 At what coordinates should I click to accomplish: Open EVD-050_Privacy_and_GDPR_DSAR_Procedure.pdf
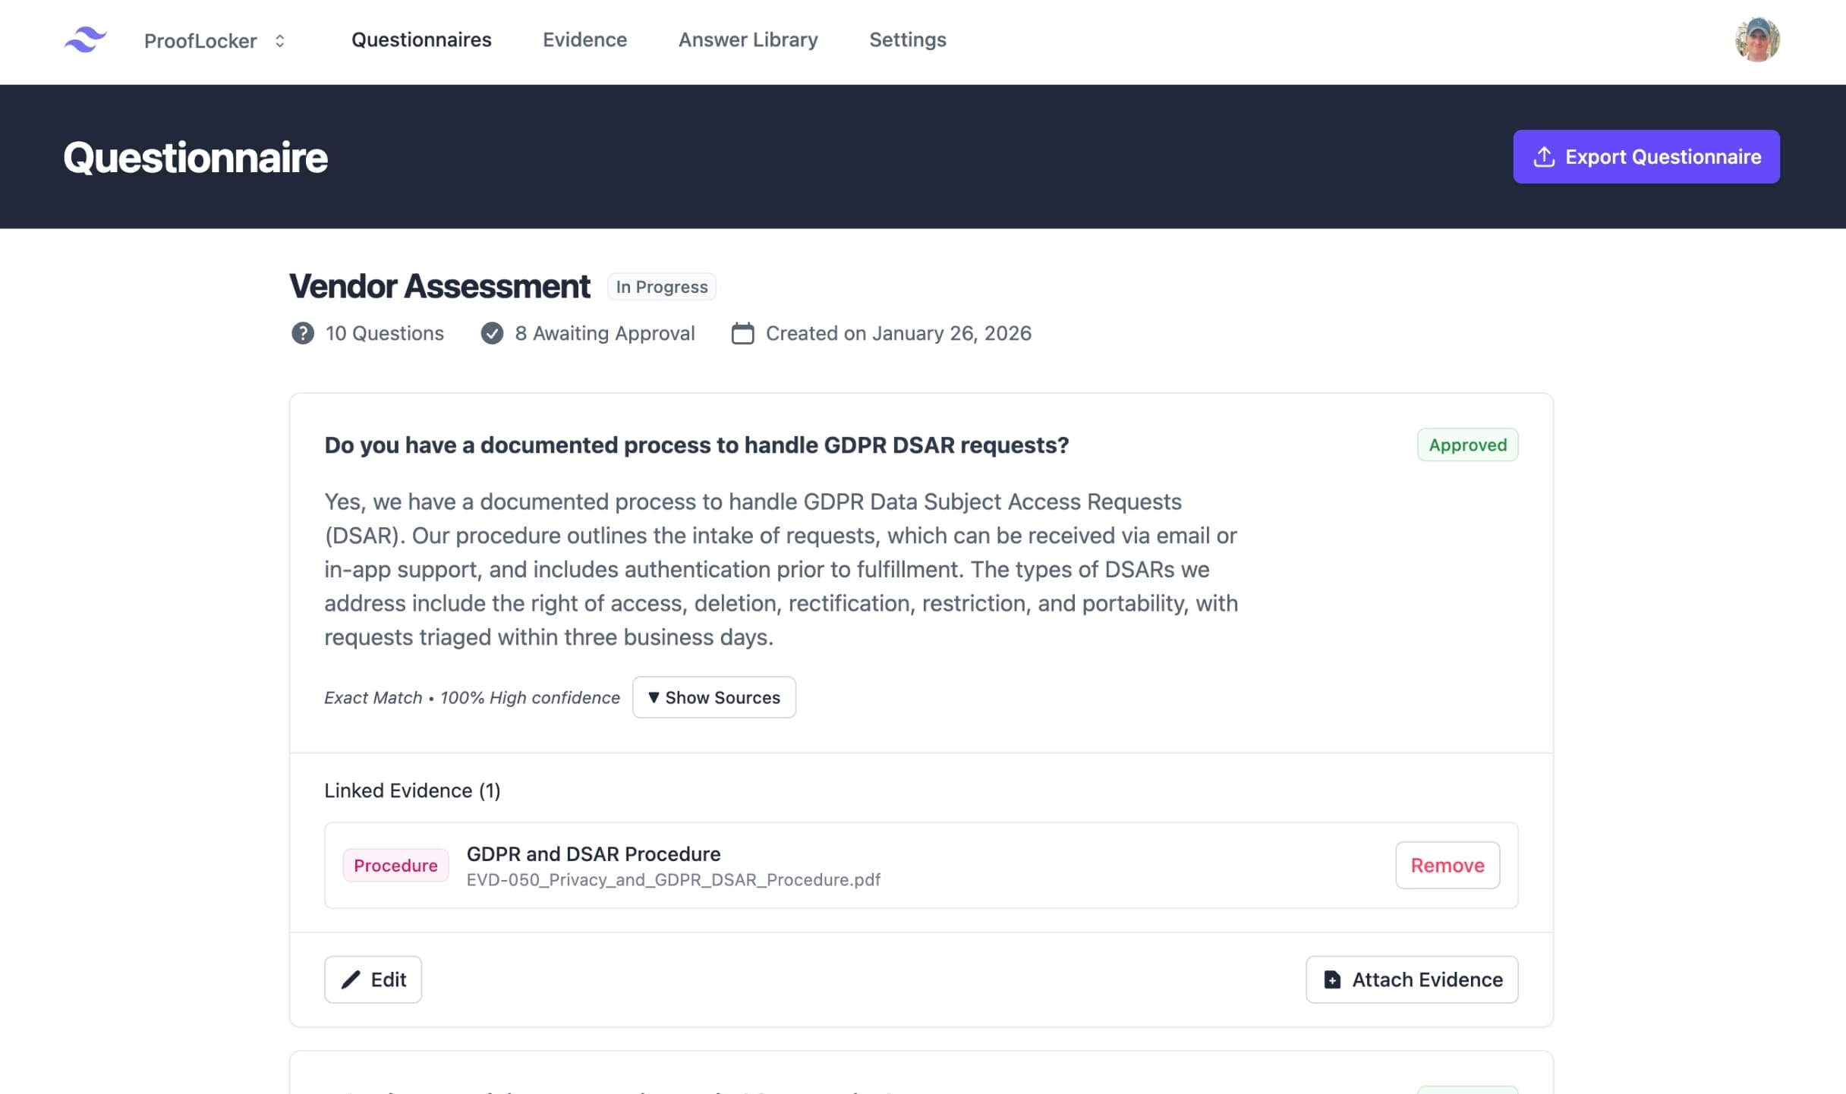tap(673, 880)
